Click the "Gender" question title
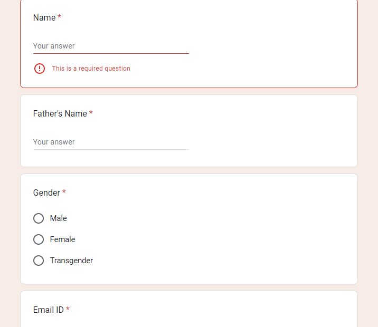378x327 pixels. pos(46,193)
